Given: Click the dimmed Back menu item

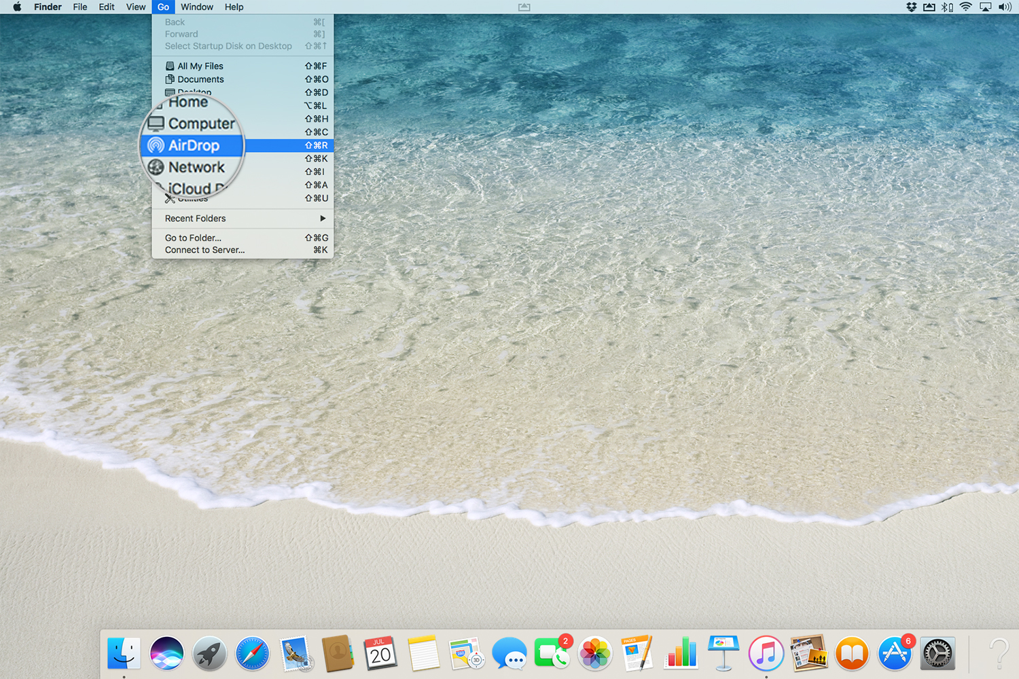Looking at the screenshot, I should [243, 22].
